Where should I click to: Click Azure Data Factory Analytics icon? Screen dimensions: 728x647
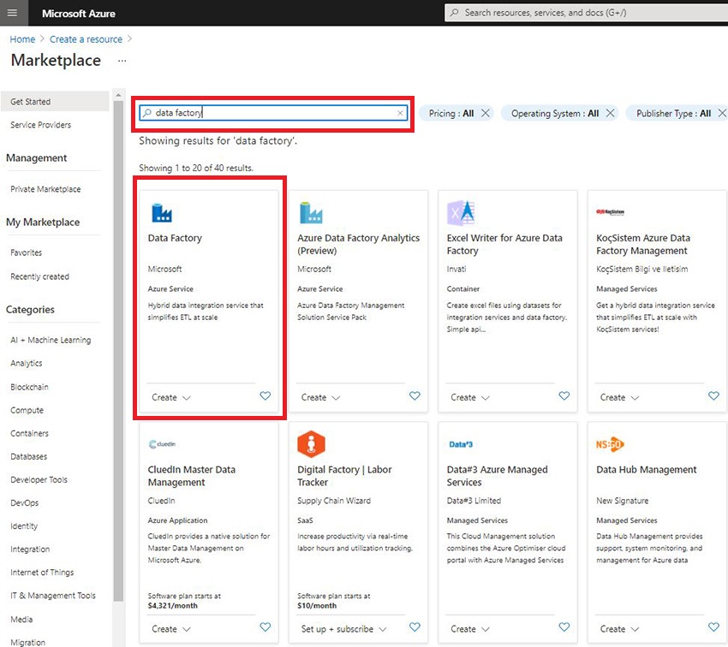[310, 212]
